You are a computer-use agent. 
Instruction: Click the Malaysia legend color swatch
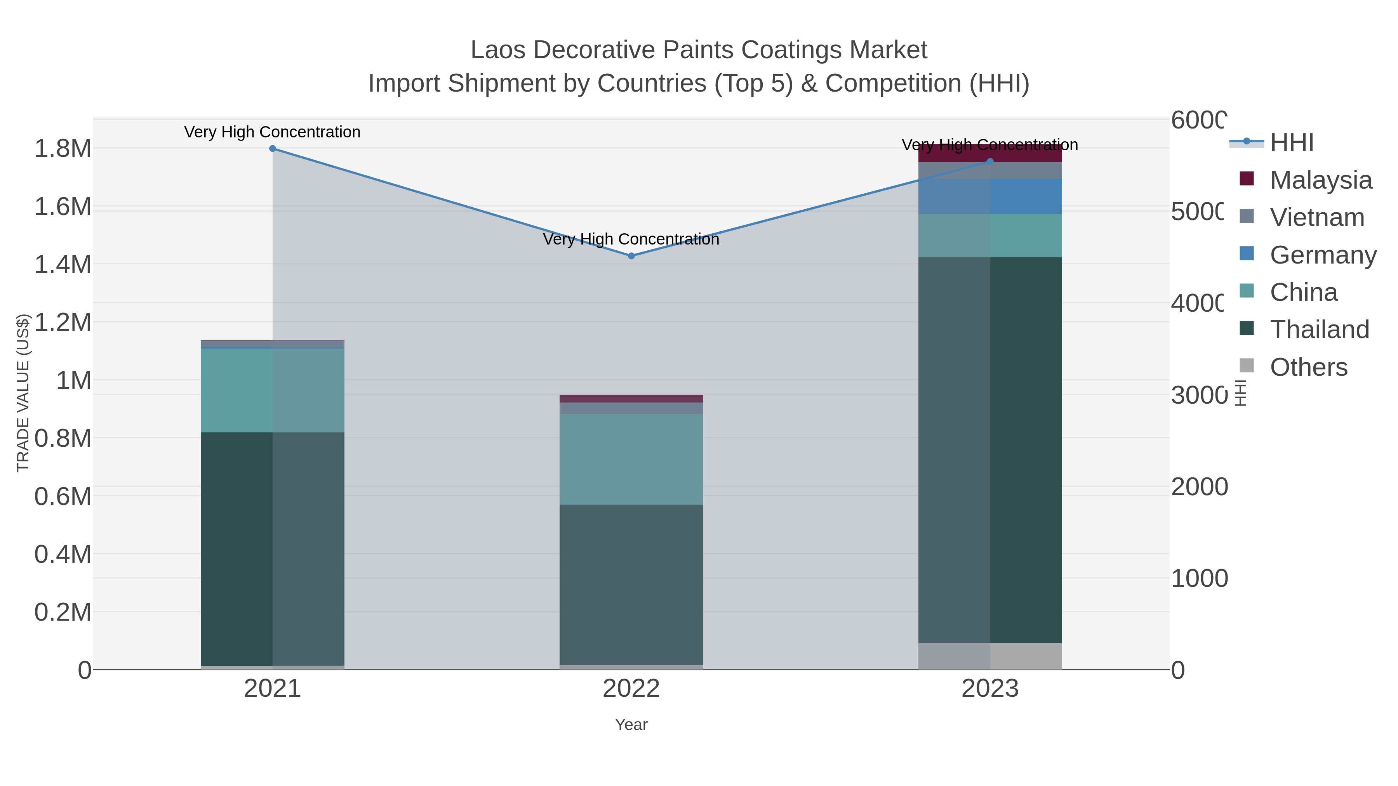1247,179
